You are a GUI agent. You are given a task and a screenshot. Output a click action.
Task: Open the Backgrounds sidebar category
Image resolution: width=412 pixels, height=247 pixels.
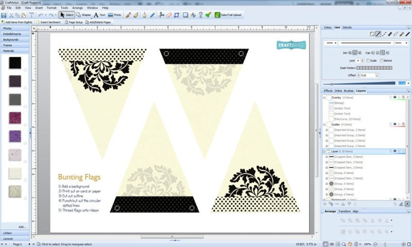tap(15, 40)
